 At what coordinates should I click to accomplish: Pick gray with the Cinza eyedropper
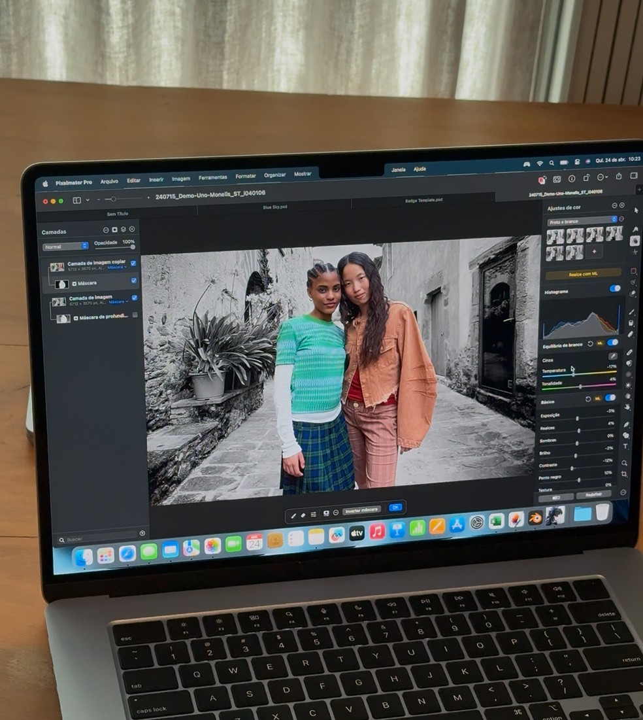click(612, 356)
